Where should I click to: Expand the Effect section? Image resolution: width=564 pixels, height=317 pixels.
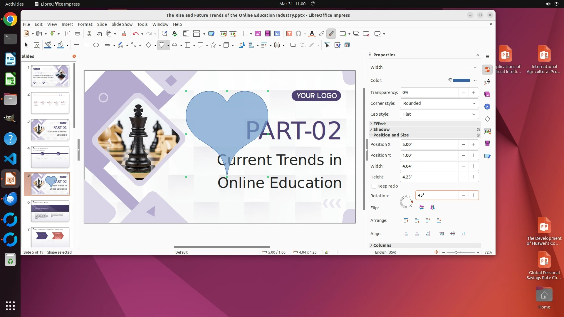[x=380, y=124]
